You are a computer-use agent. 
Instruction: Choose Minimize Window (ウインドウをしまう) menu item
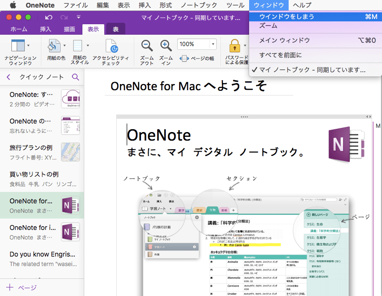tap(315, 17)
